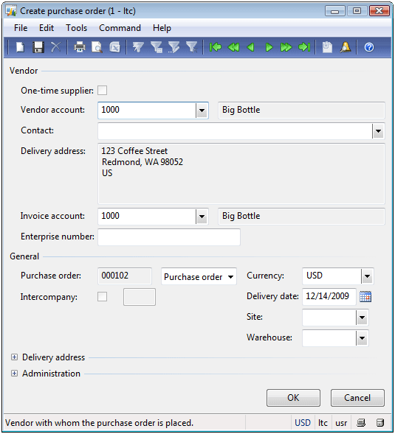Click the New record toolbar icon

tap(20, 47)
